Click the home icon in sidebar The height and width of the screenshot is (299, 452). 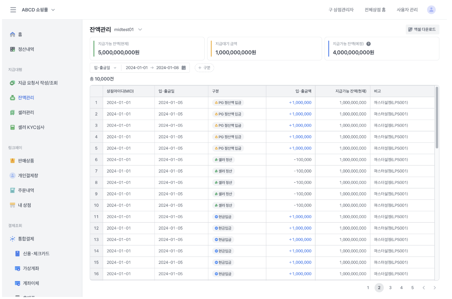[12, 35]
